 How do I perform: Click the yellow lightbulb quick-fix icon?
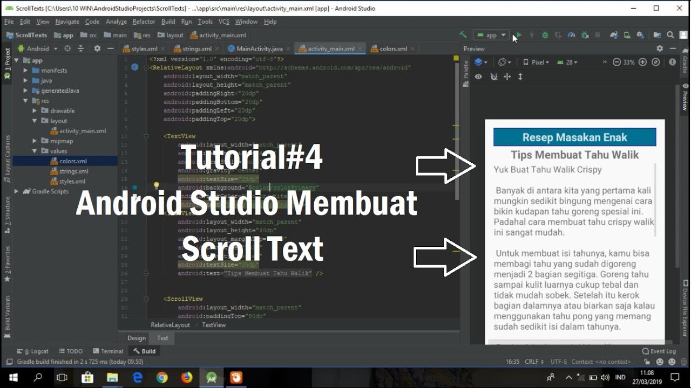click(x=157, y=185)
